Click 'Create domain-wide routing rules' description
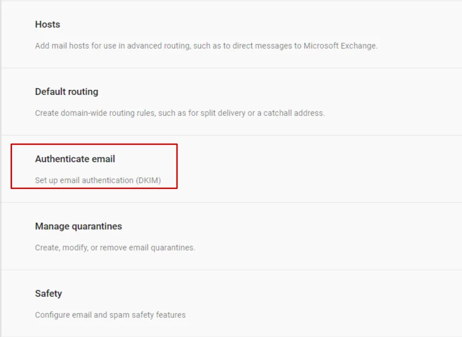 click(x=180, y=113)
